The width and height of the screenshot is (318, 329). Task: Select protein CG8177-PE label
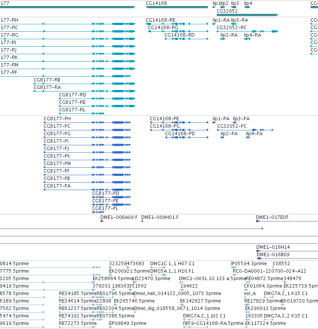pyautogui.click(x=105, y=201)
